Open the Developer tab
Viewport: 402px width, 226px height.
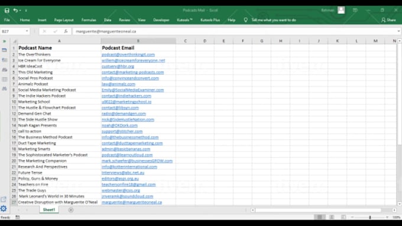161,20
